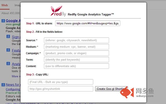
Task: Focus the Medium input field
Action: (x=77, y=47)
